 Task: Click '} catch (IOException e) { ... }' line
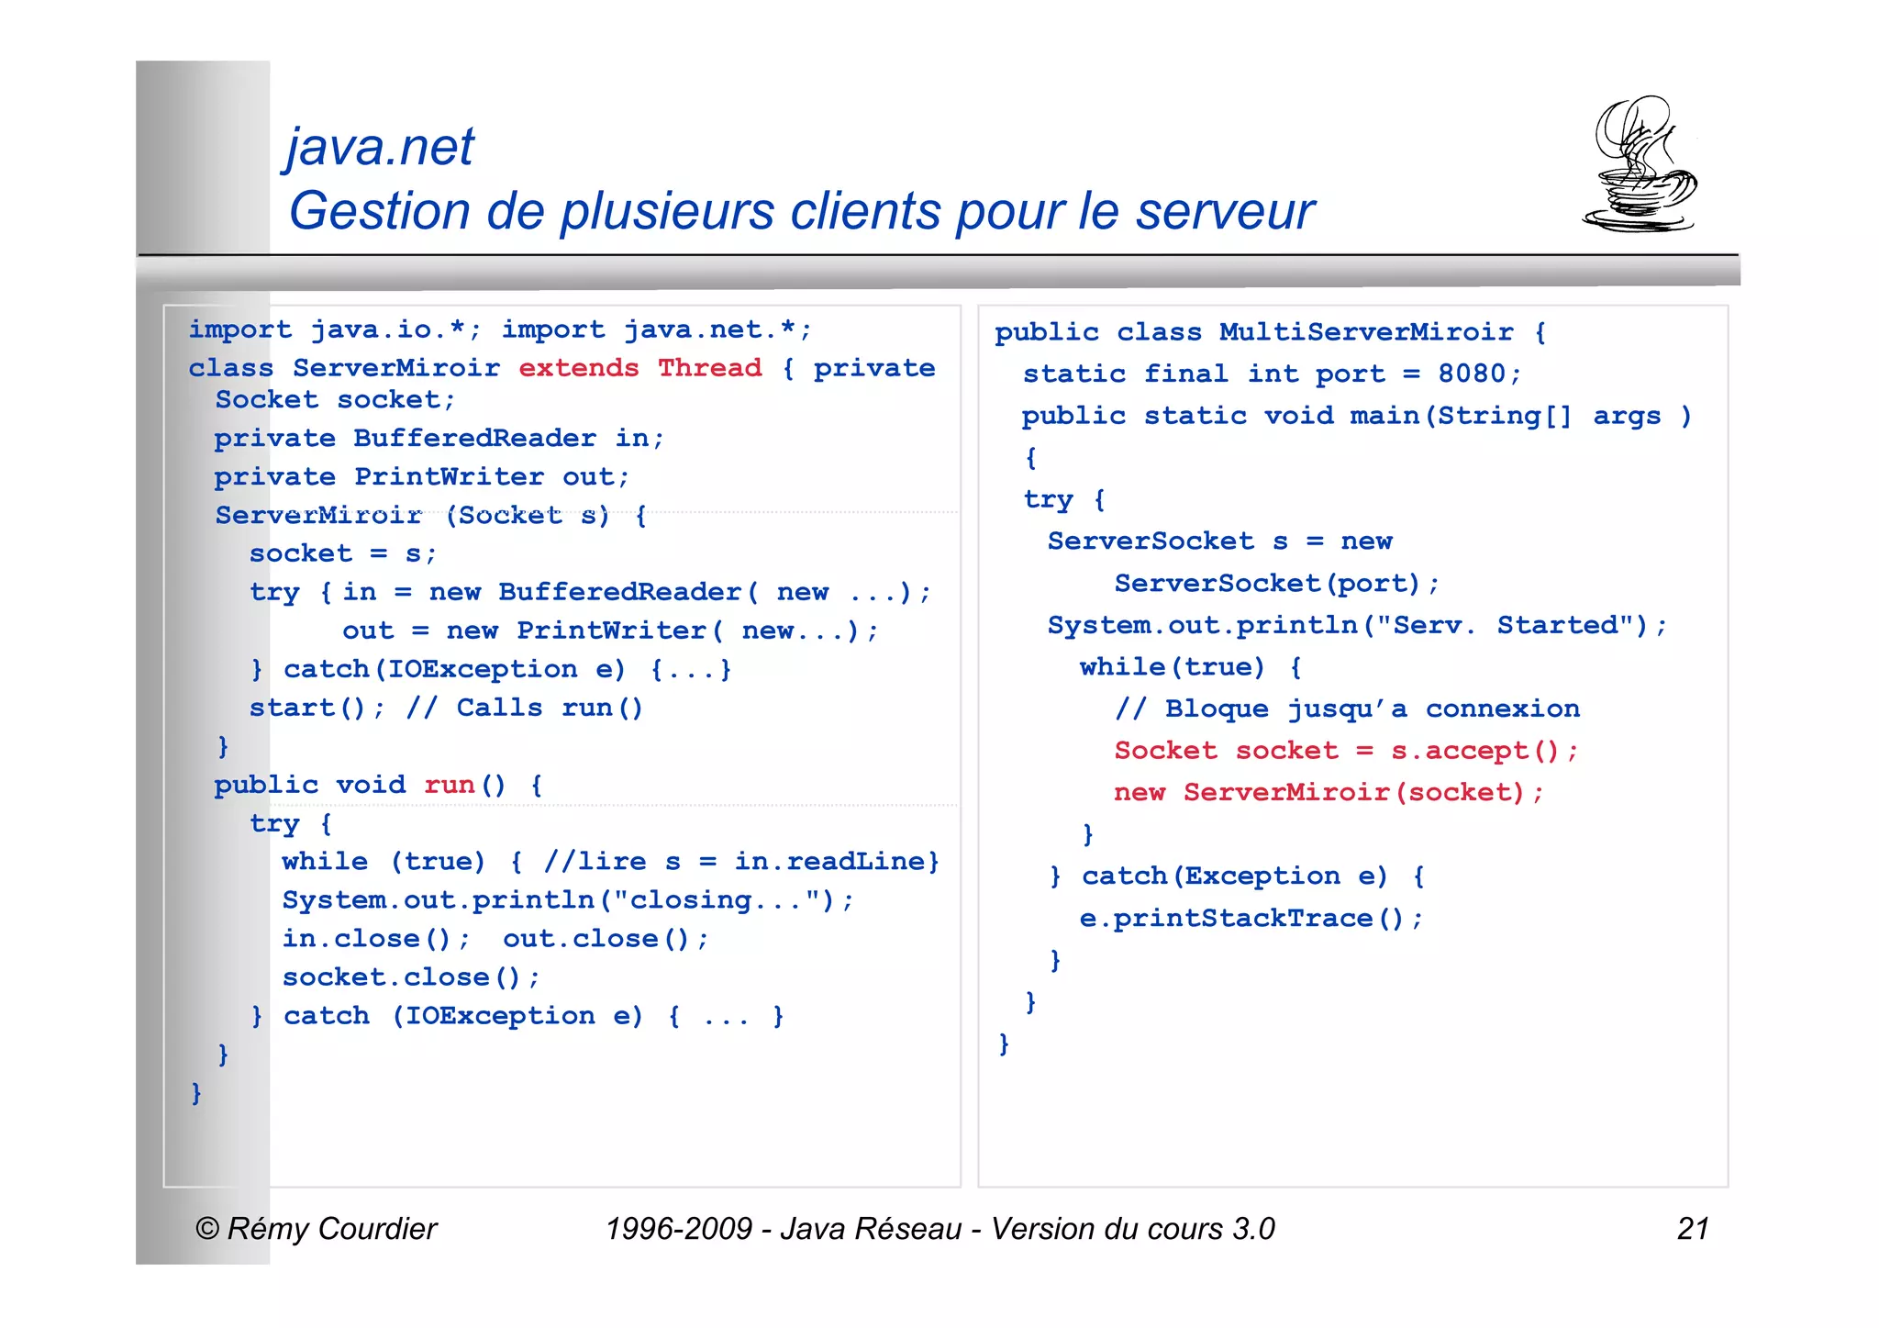517,1015
